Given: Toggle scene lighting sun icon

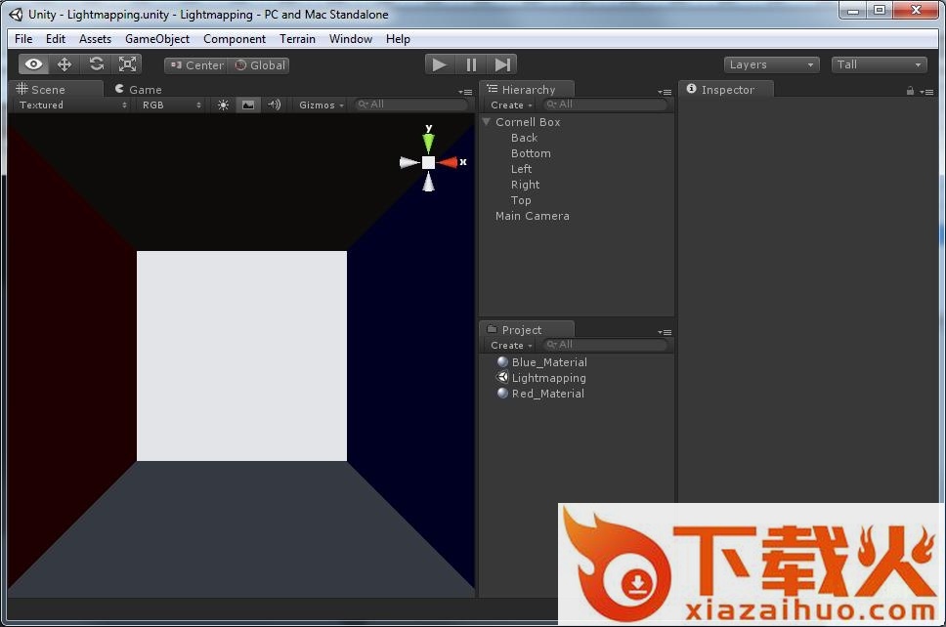Looking at the screenshot, I should click(223, 104).
